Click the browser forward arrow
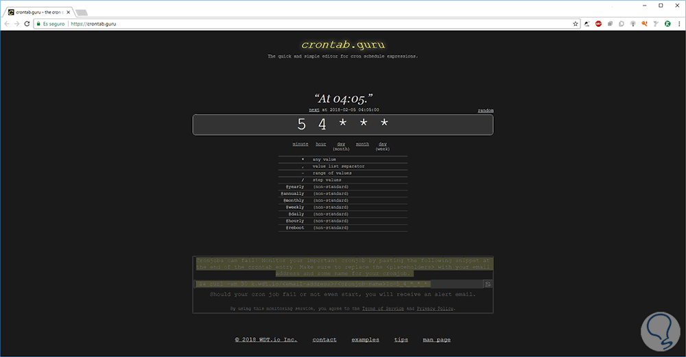 (16, 23)
